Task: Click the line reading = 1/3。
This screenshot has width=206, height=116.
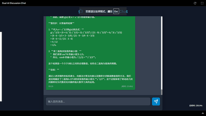Action: pyautogui.click(x=53, y=45)
